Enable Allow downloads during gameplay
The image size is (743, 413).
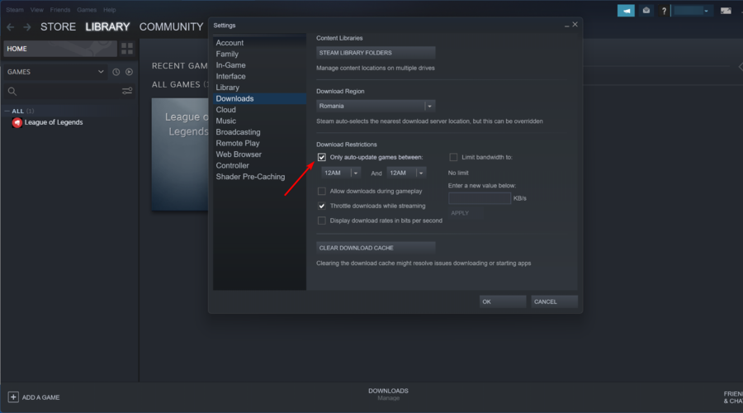click(x=322, y=191)
